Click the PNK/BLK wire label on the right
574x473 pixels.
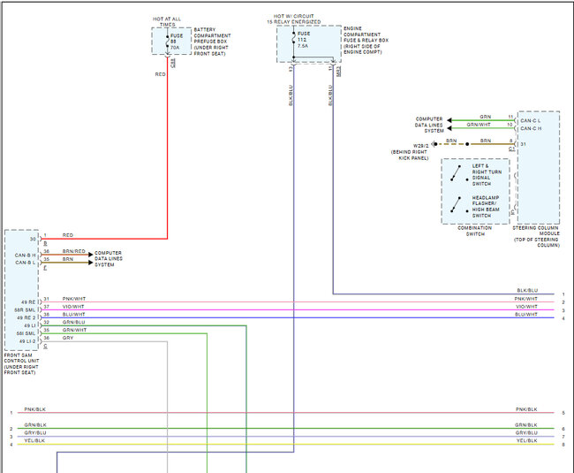coord(527,409)
